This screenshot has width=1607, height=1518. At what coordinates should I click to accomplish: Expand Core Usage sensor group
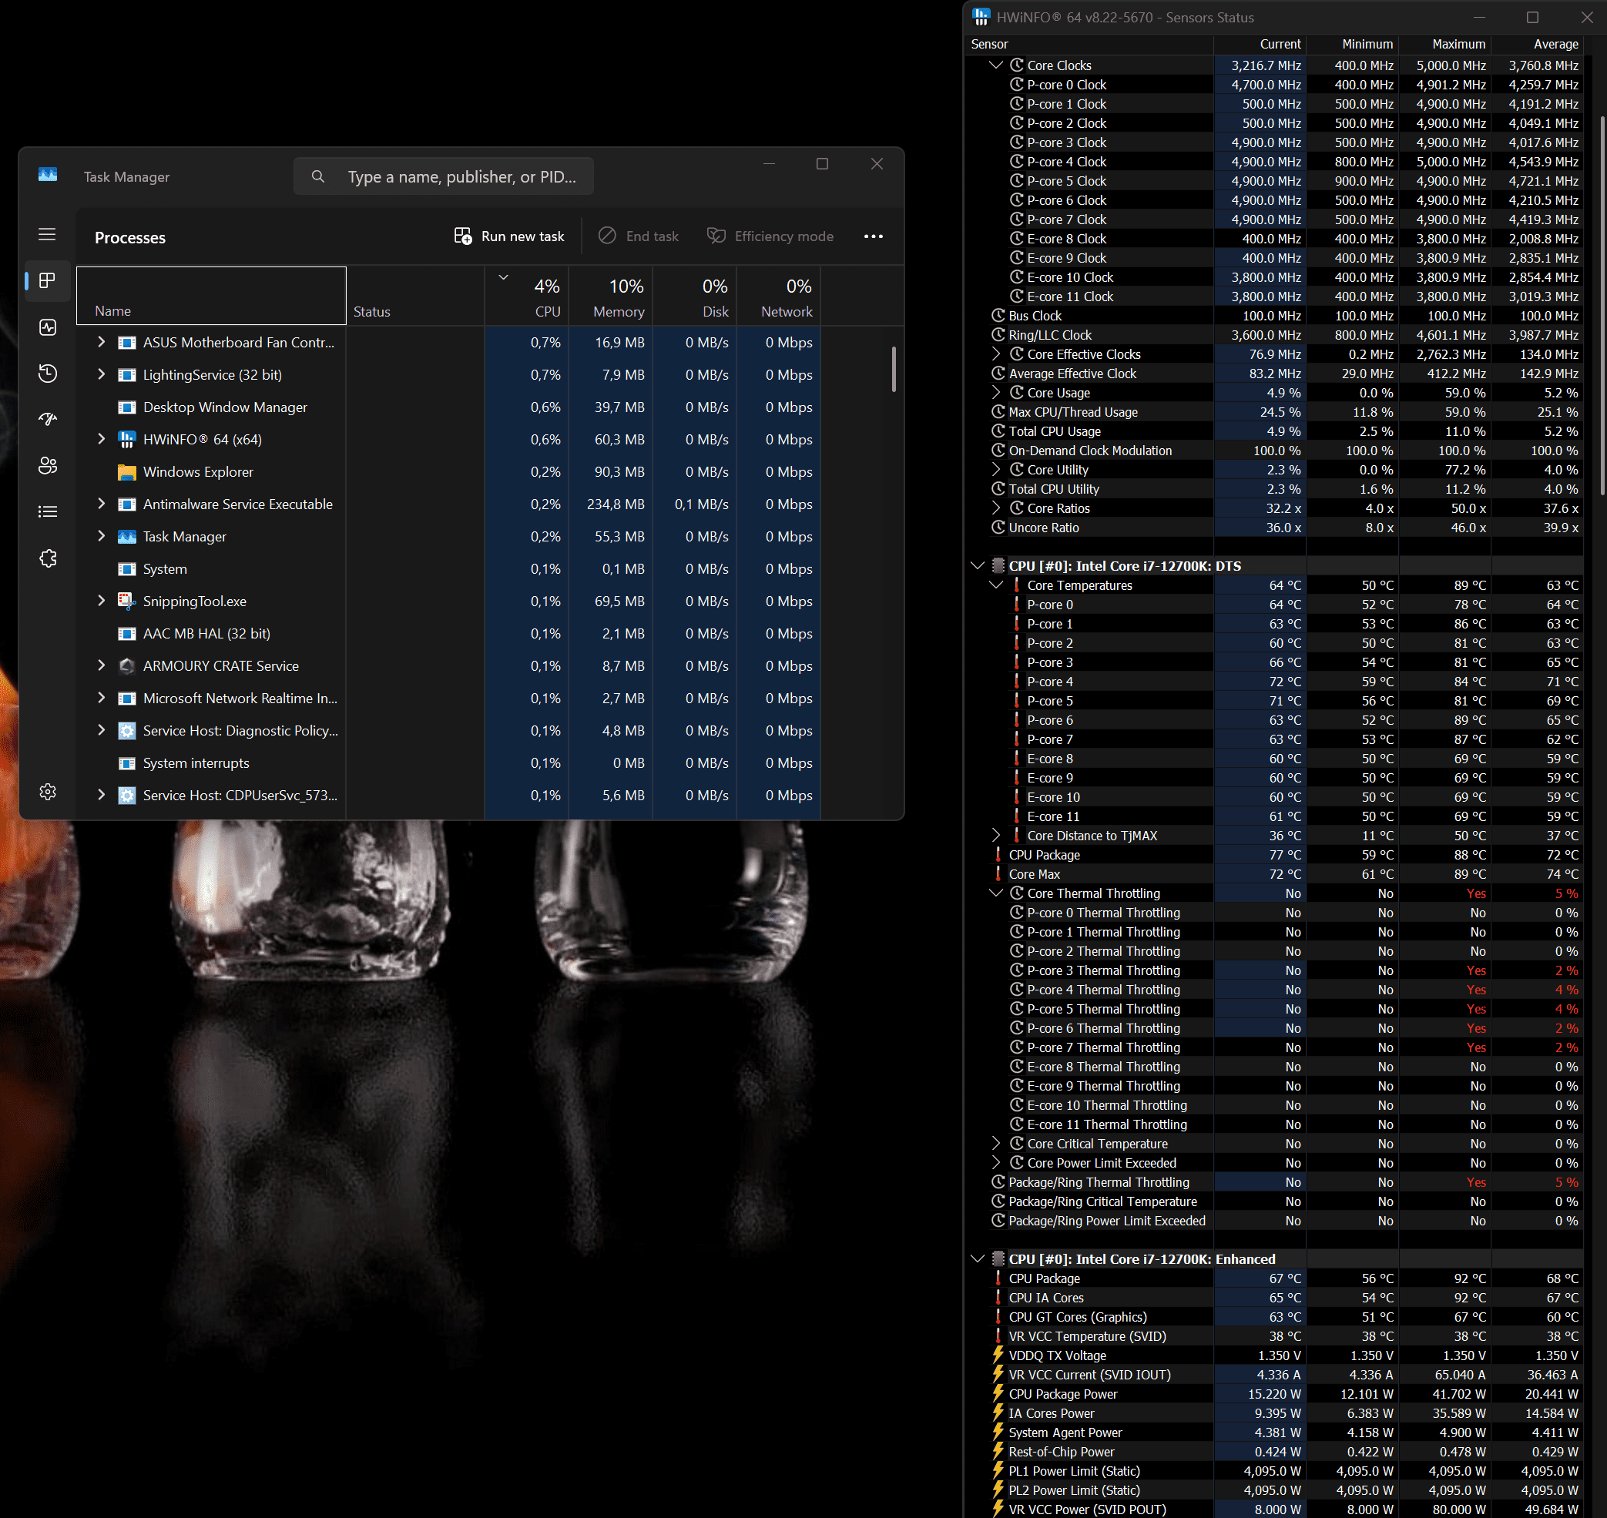[x=996, y=393]
